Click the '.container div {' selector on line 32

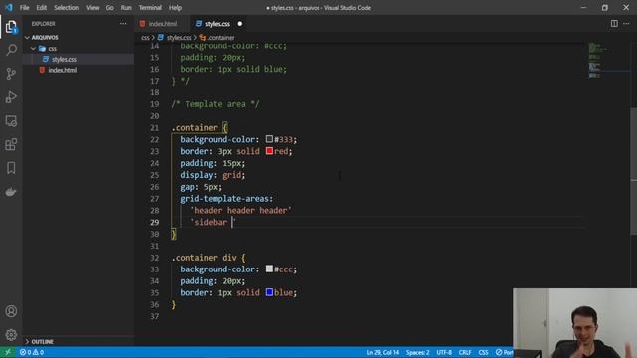coord(209,258)
